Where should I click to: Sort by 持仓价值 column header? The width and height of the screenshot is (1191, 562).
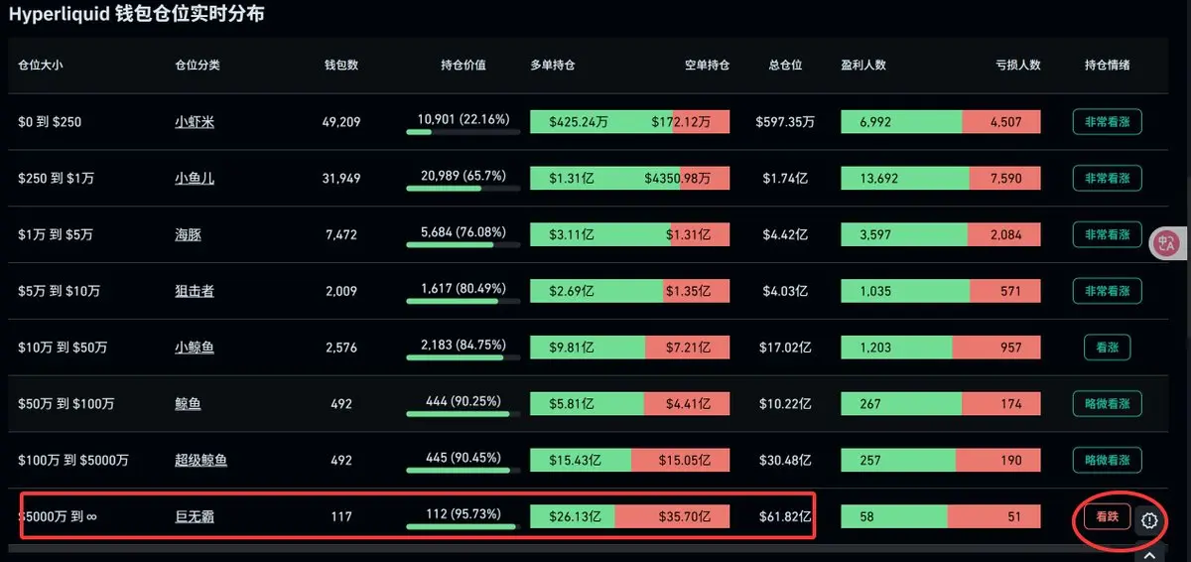coord(463,66)
